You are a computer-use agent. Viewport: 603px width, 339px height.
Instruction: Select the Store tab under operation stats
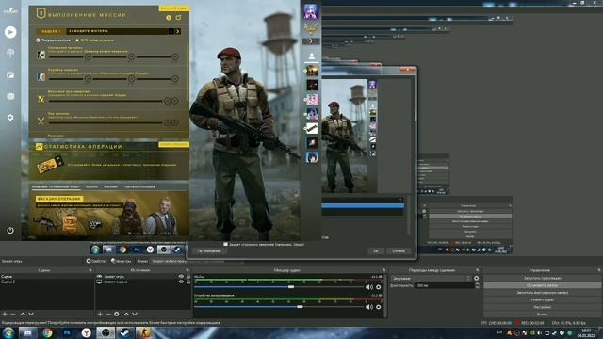pyautogui.click(x=110, y=186)
